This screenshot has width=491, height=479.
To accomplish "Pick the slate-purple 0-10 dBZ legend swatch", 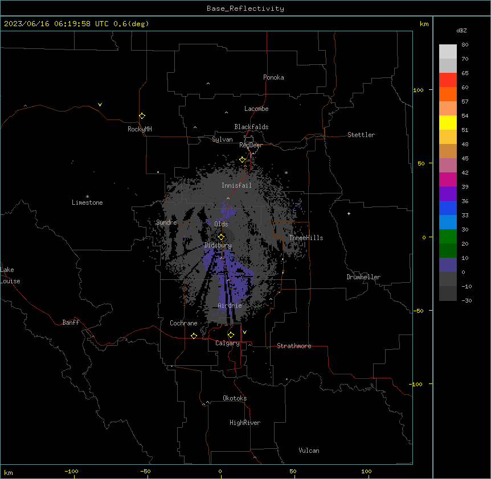I will tap(448, 265).
